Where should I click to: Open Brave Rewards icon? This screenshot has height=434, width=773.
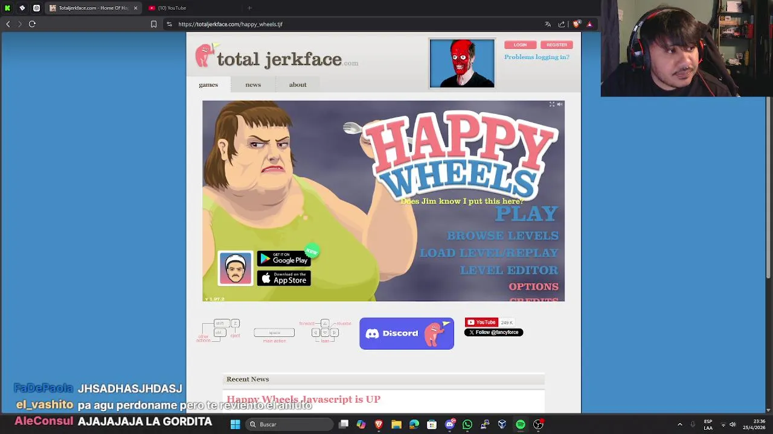[589, 24]
